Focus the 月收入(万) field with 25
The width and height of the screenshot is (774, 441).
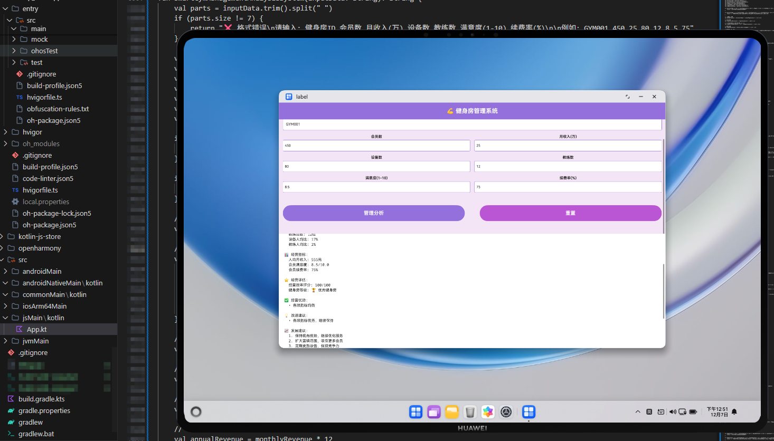[x=568, y=146]
